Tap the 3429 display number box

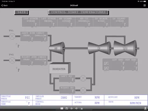point(21,12)
